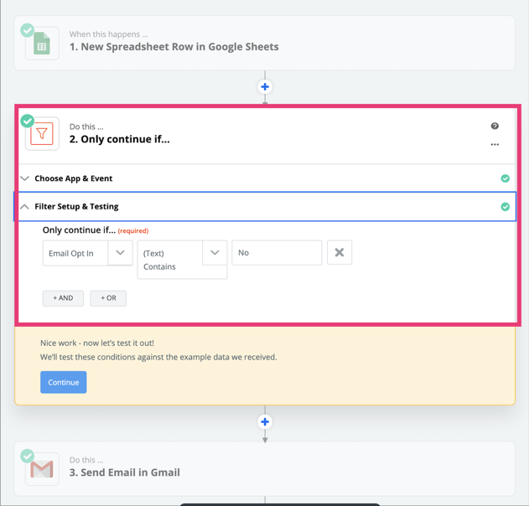Click the green checkmark on Choose App & Event
The width and height of the screenshot is (529, 506).
pos(505,178)
